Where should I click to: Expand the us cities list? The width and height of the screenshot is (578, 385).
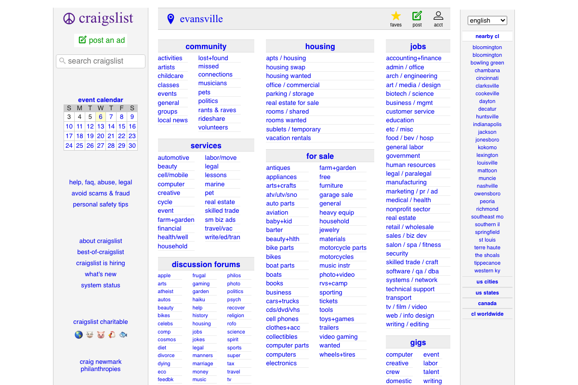487,282
